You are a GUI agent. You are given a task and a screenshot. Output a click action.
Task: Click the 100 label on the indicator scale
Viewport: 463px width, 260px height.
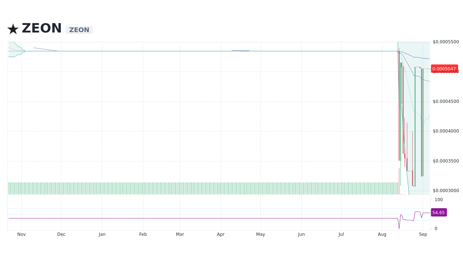tap(438, 199)
